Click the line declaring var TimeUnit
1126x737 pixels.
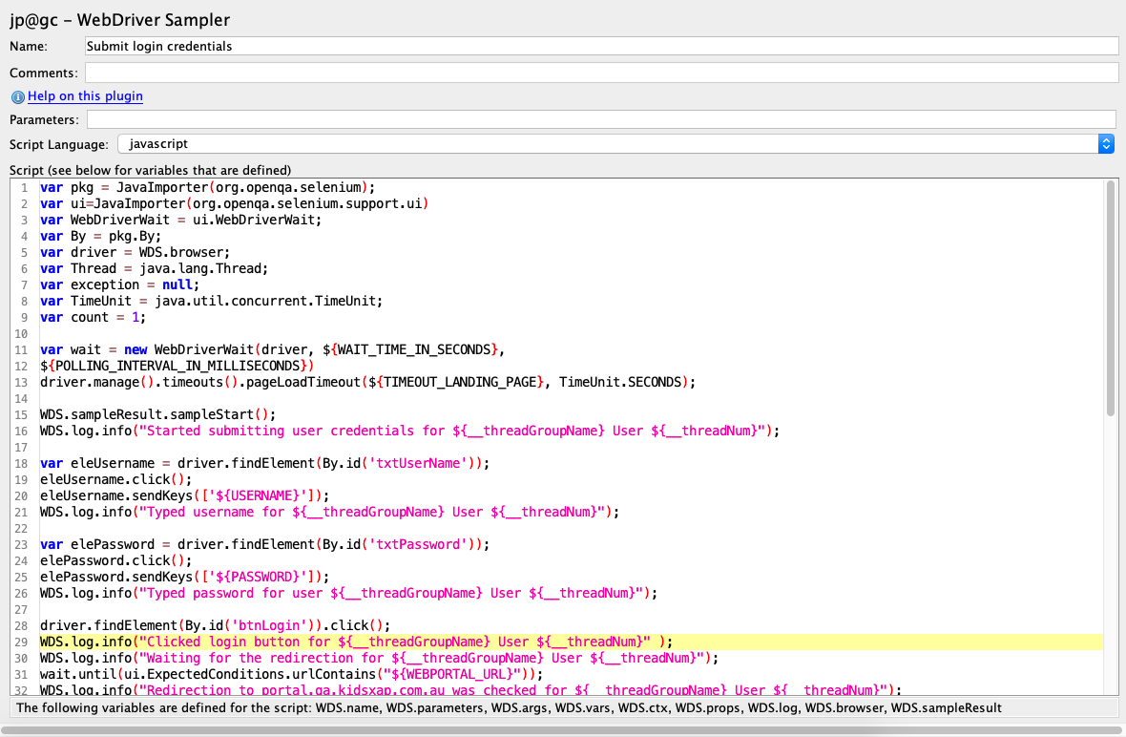[211, 301]
